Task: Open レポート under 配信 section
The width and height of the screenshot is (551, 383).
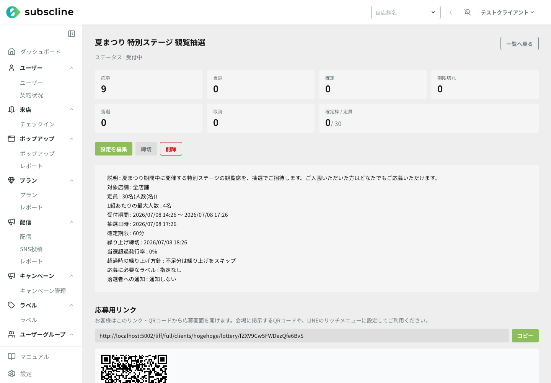Action: tap(31, 261)
